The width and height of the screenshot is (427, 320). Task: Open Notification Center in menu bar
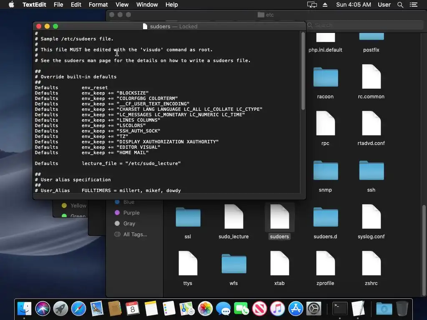(414, 5)
